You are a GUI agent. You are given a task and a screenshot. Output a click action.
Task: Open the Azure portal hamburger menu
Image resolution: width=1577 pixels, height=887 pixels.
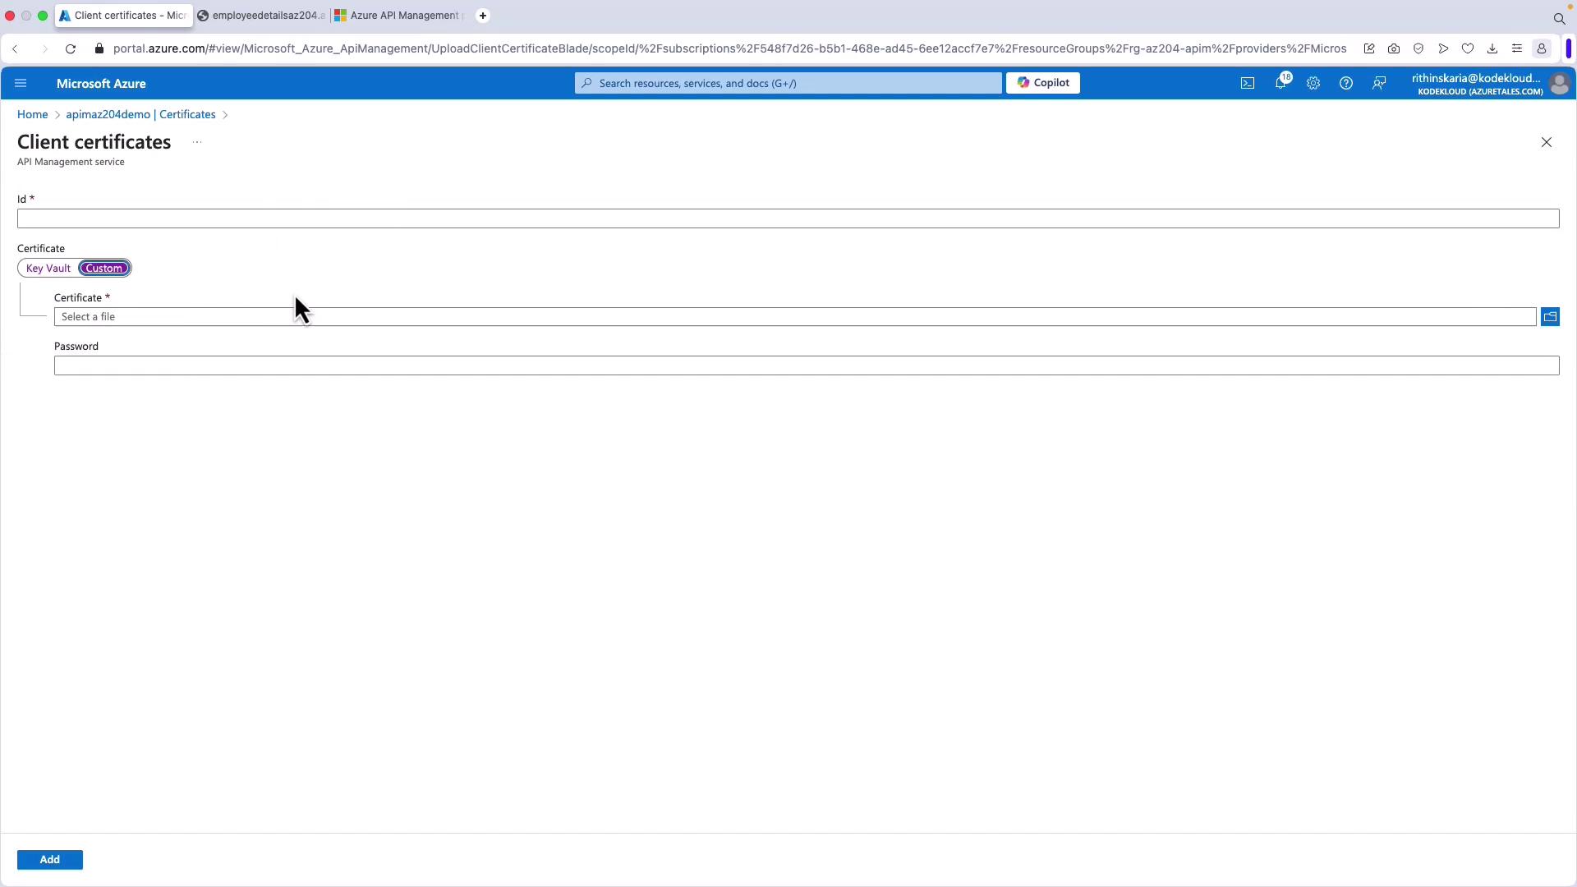21,83
